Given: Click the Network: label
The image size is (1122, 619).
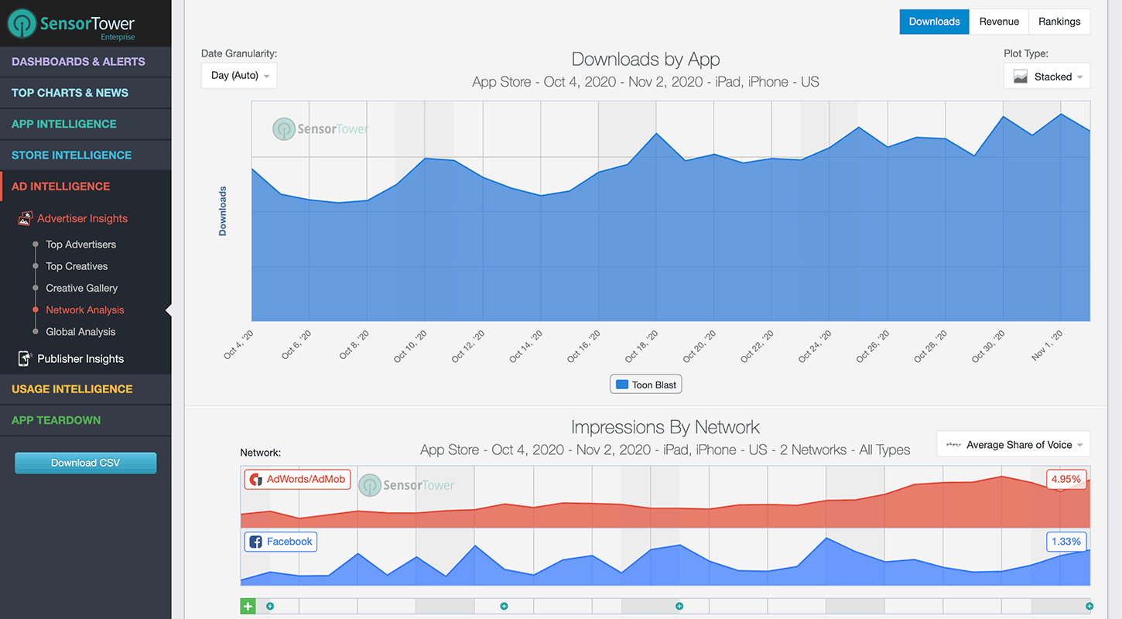Looking at the screenshot, I should [261, 453].
